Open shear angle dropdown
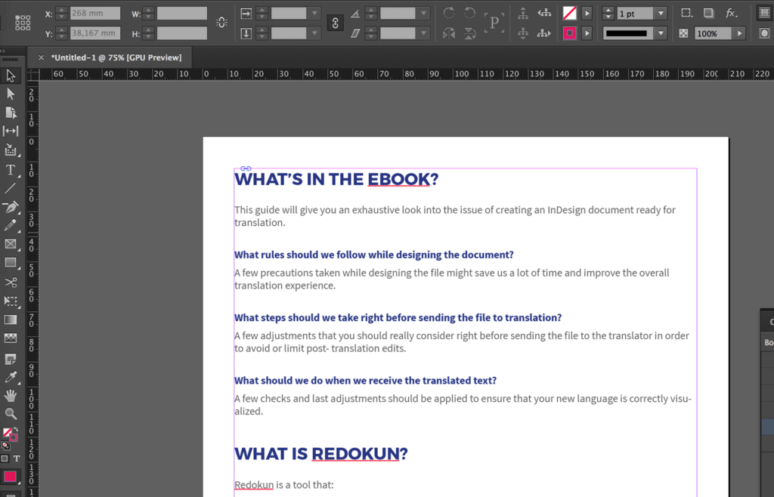Viewport: 774px width, 497px height. click(x=423, y=33)
